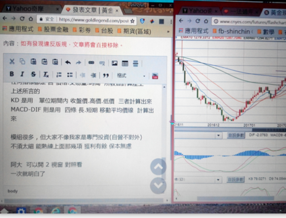Click the Unlink icon
Image resolution: width=286 pixels, height=218 pixels.
coord(102,63)
